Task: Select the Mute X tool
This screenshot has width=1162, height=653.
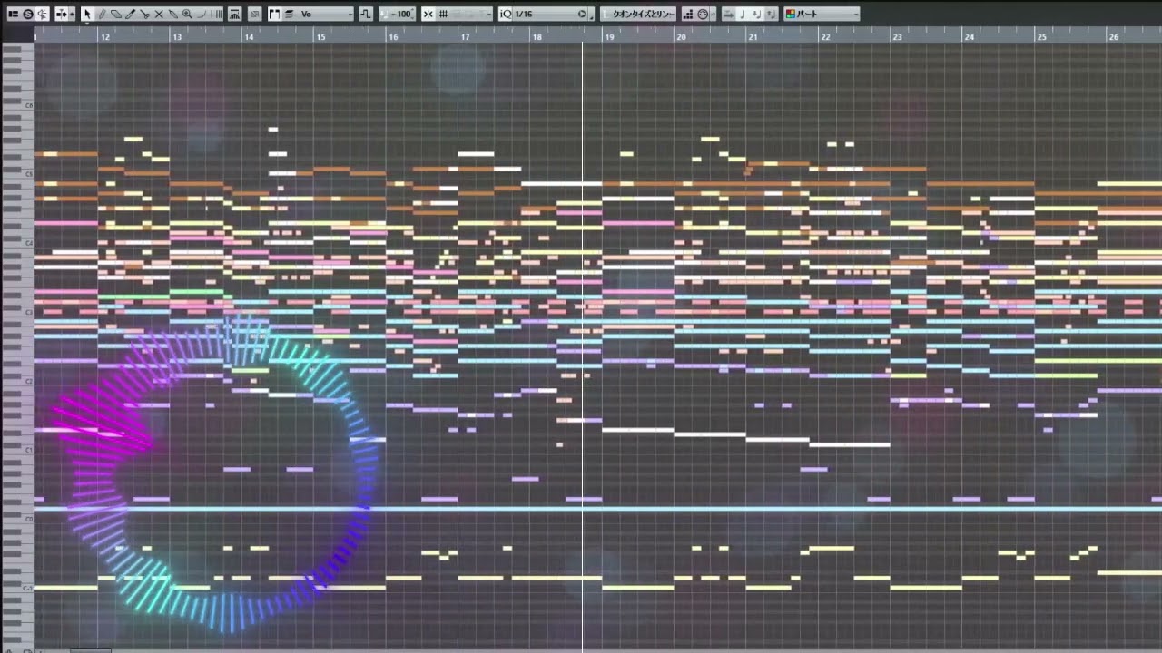Action: coord(159,14)
